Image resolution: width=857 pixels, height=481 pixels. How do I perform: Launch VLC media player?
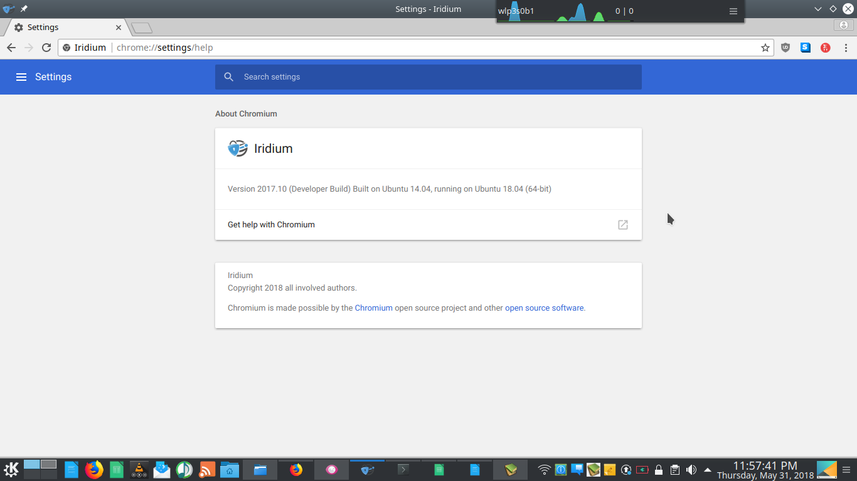pyautogui.click(x=139, y=470)
